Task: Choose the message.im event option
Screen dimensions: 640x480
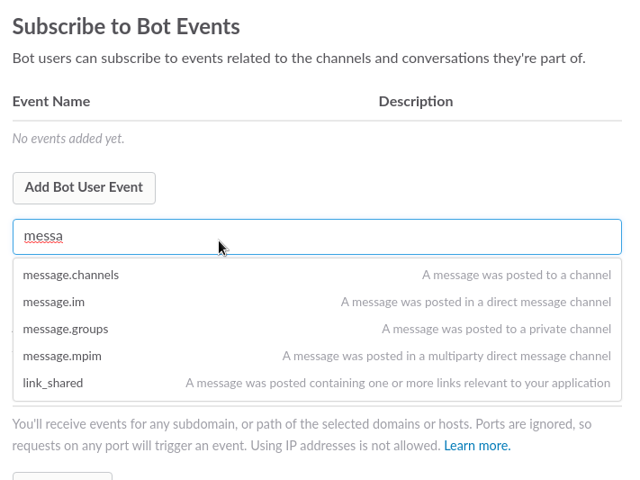Action: (x=54, y=302)
